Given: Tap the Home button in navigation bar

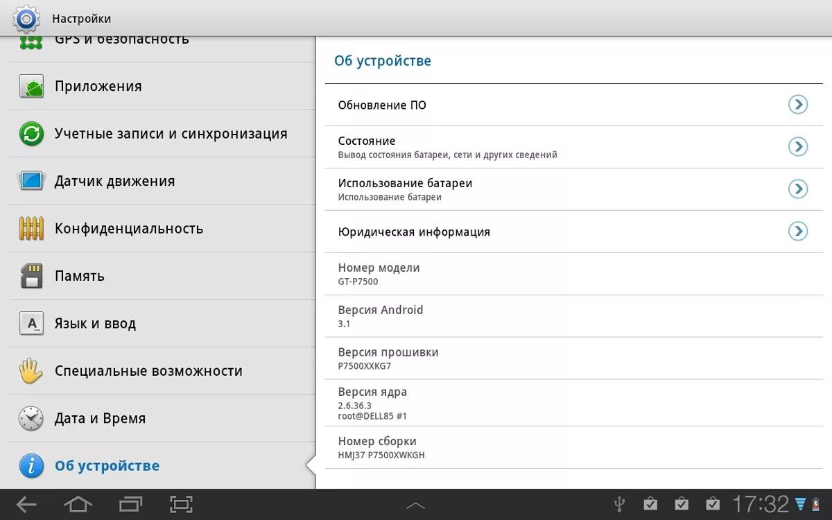Looking at the screenshot, I should coord(78,505).
